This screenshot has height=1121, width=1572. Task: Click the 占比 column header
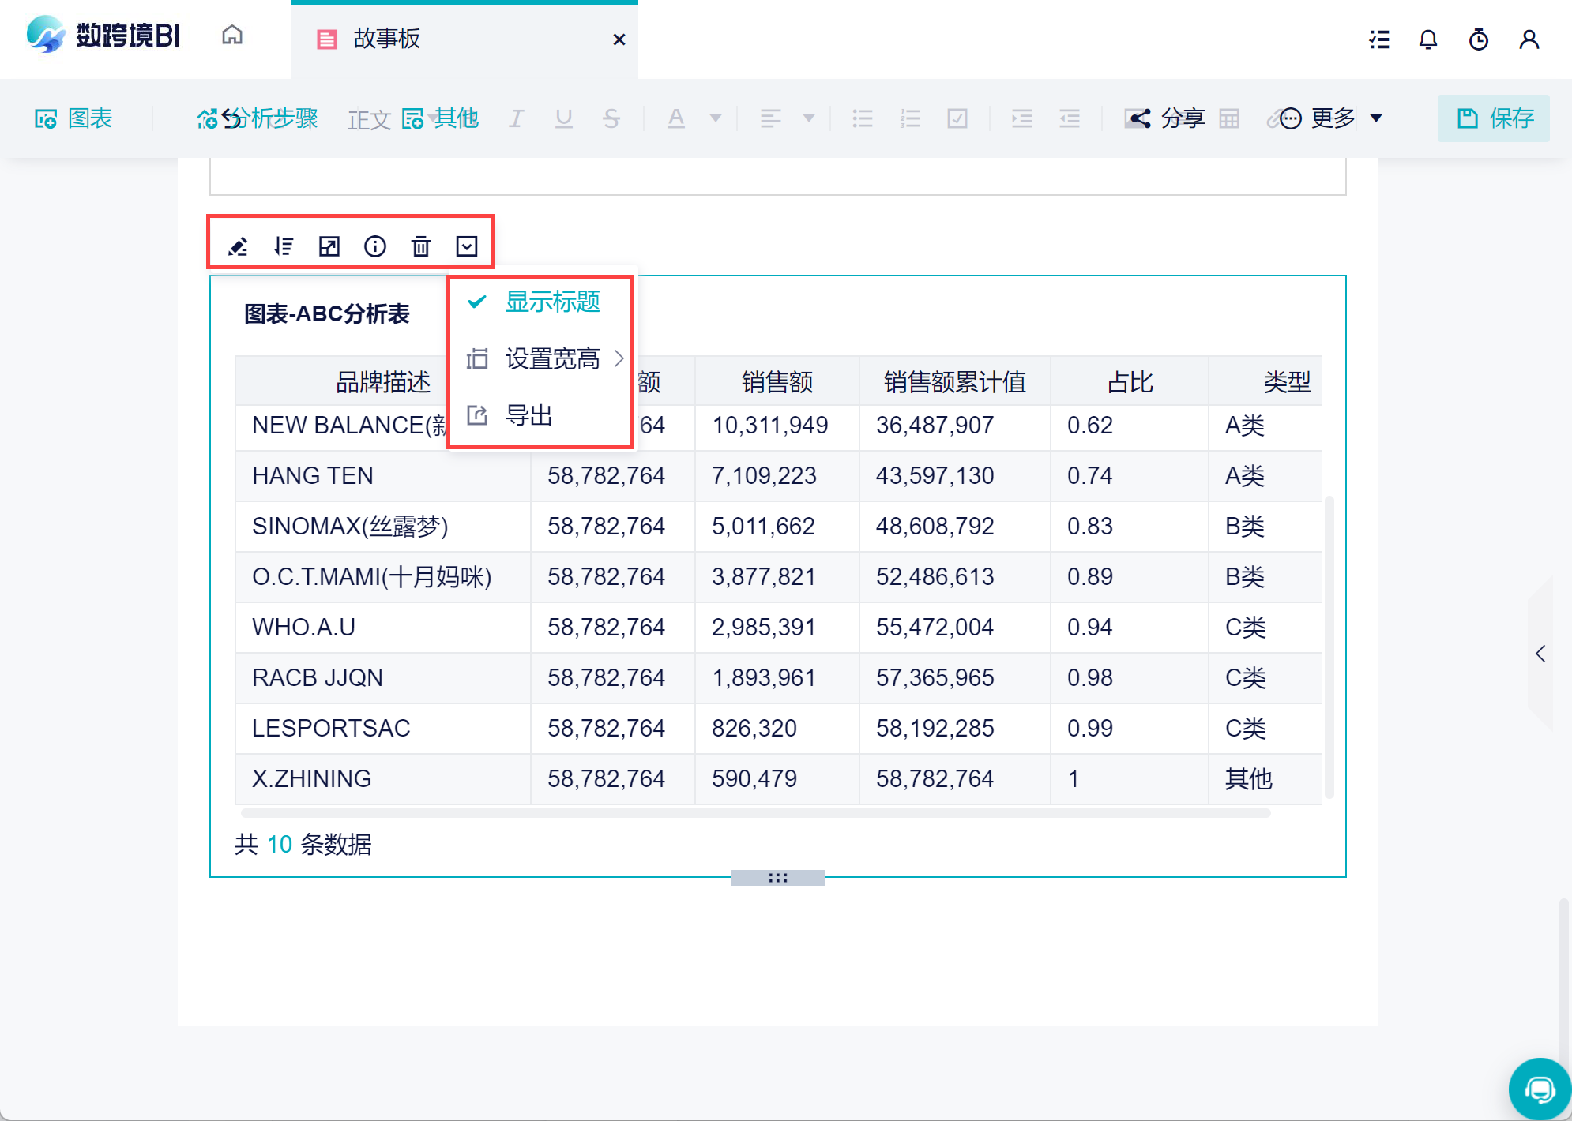1130,382
